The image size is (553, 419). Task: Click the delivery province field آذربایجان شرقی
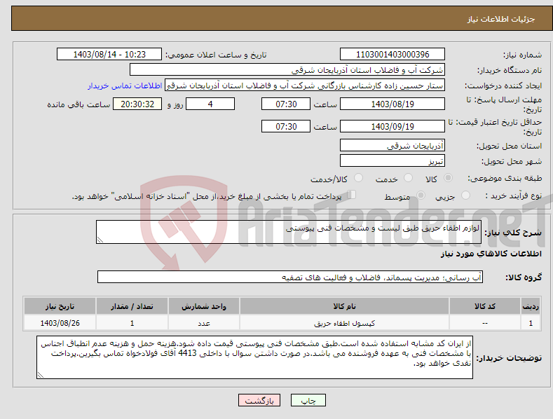click(x=392, y=145)
